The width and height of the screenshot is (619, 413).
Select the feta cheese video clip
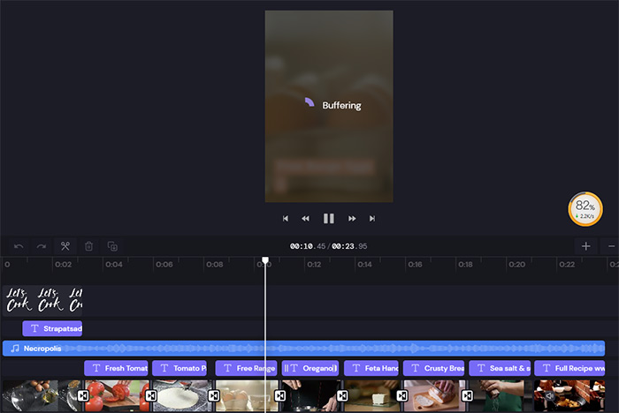pyautogui.click(x=372, y=395)
